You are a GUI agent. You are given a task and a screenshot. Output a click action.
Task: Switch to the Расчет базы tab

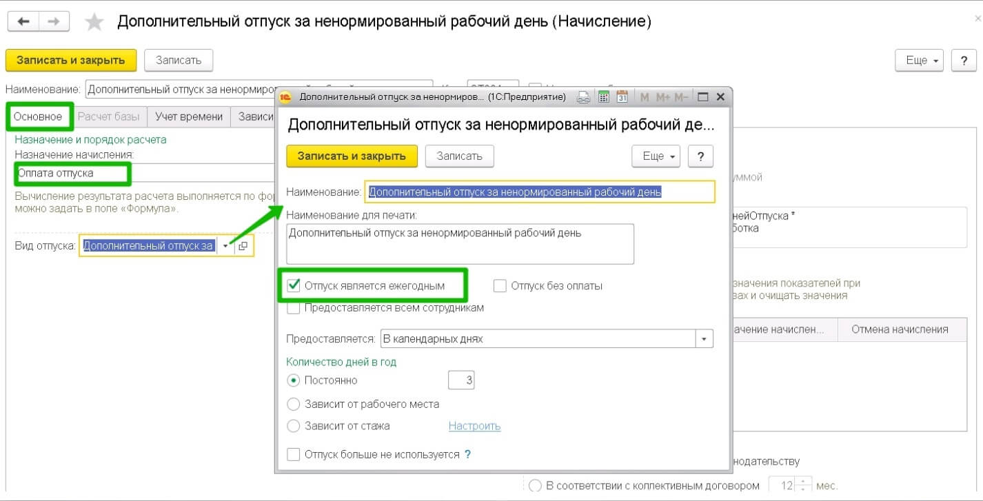point(108,116)
